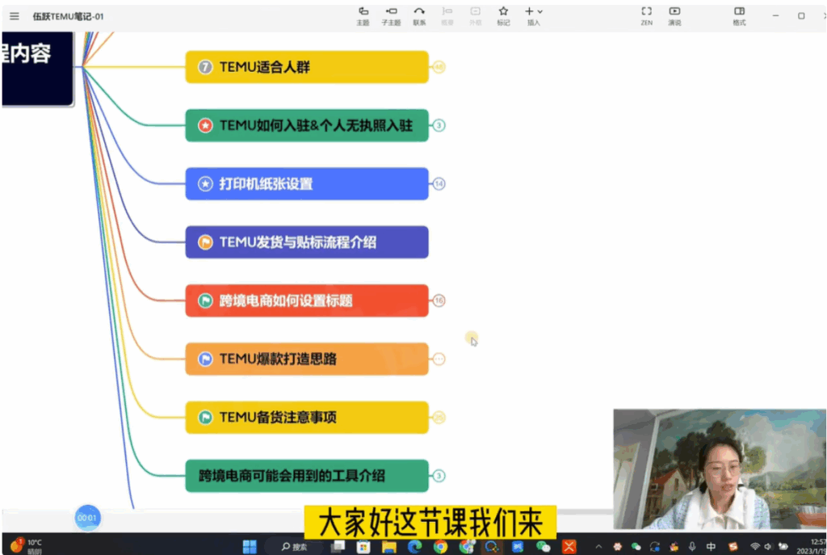Click the 伍跃TEMU笔记-01 document title
The image size is (827, 555).
pos(68,16)
